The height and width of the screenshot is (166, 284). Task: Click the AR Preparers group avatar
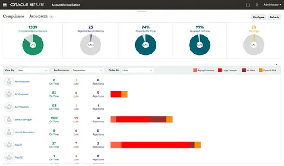pos(9,107)
